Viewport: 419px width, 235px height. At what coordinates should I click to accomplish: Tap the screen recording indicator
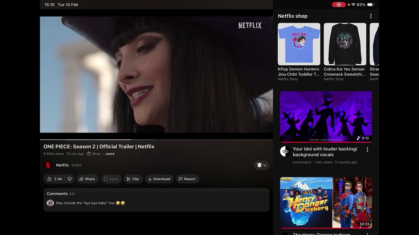(x=338, y=5)
